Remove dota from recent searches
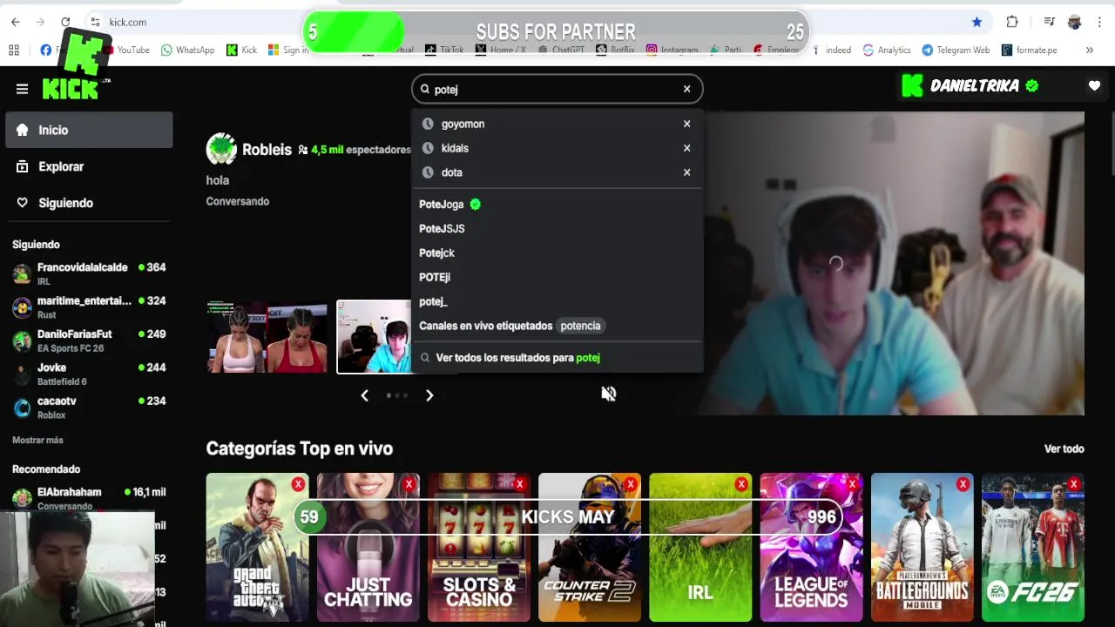 click(x=686, y=172)
